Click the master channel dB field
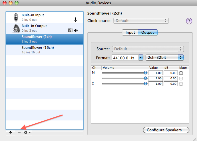Image resolution: width=197 pixels, height=141 pixels. 170,73
